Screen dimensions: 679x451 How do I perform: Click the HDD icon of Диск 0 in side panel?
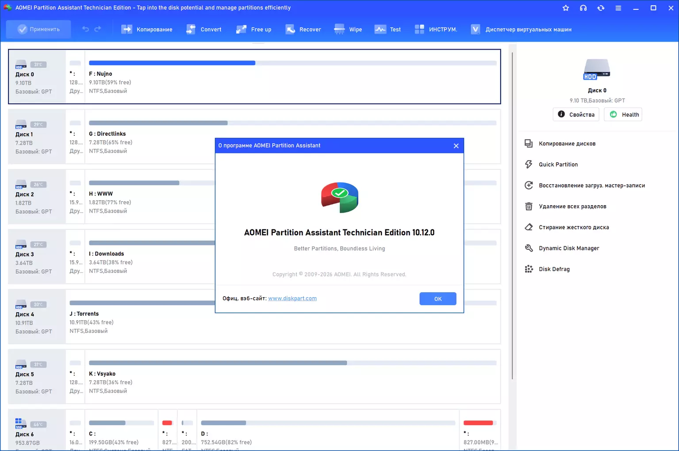coord(597,69)
